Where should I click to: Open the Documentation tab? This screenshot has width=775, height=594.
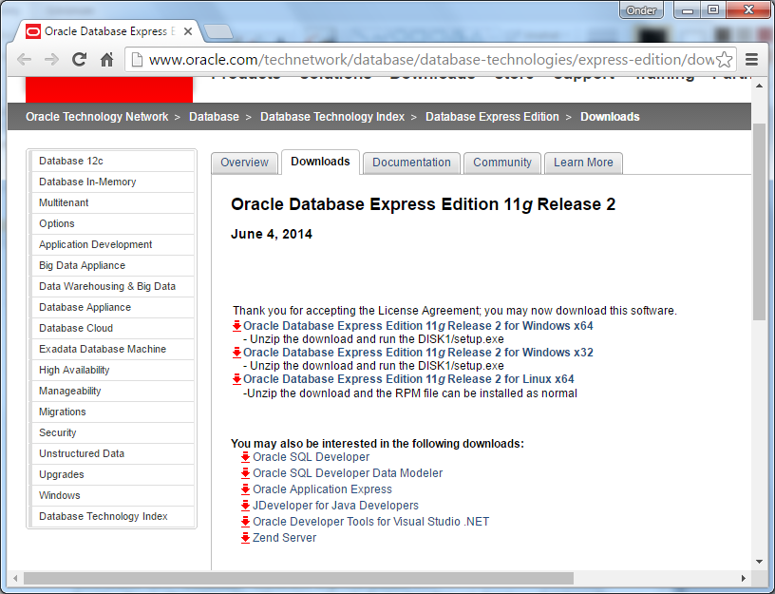[x=411, y=163]
